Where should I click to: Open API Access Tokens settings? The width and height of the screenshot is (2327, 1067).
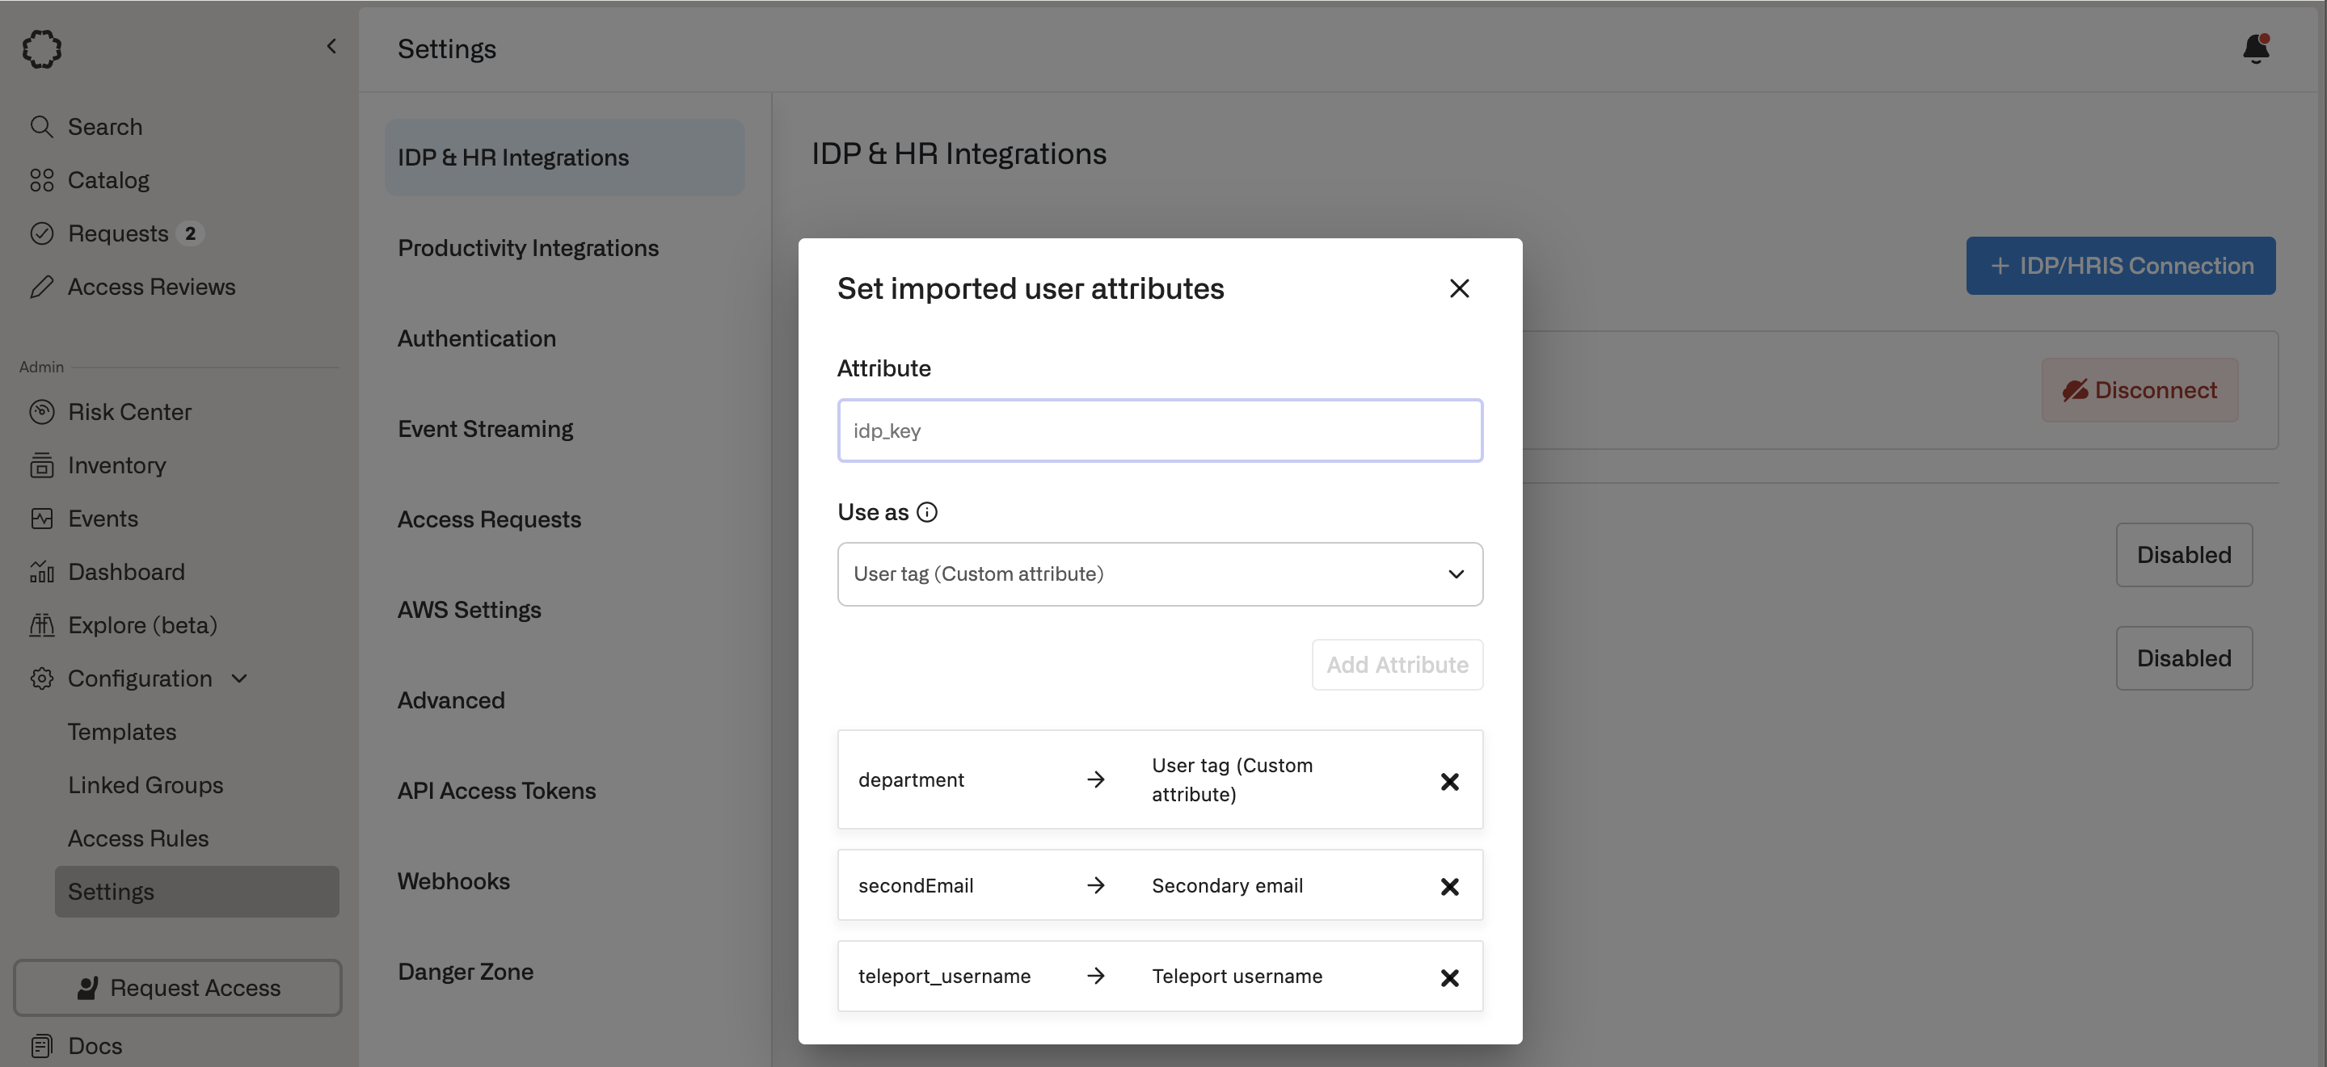(x=496, y=791)
